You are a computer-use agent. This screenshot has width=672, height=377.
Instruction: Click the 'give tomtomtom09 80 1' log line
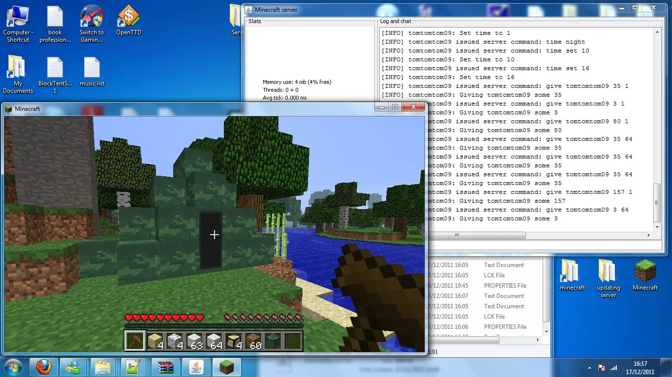[x=527, y=121]
